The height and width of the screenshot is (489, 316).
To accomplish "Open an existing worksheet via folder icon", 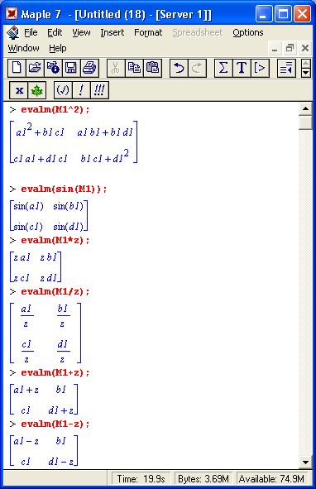I will click(x=35, y=68).
